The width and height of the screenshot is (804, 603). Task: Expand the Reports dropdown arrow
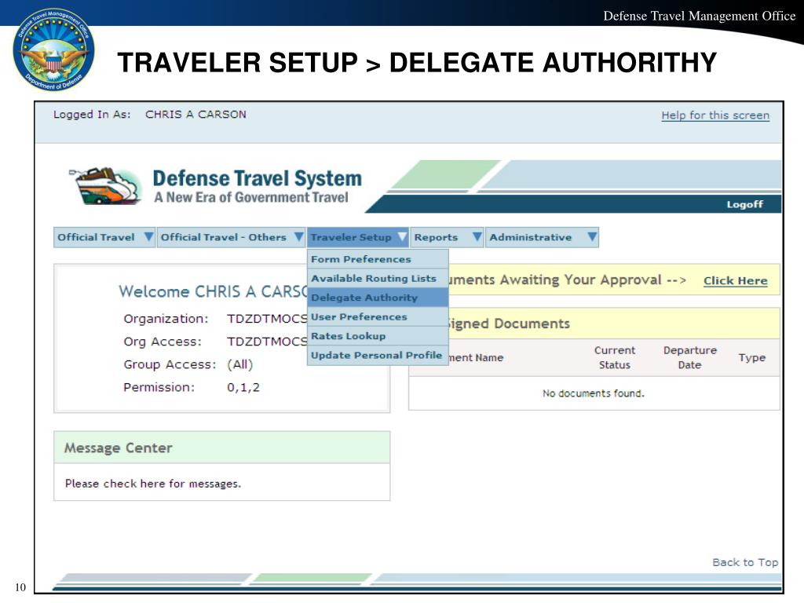coord(477,237)
